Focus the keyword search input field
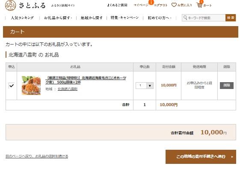The width and height of the screenshot is (243, 172). 204,18
